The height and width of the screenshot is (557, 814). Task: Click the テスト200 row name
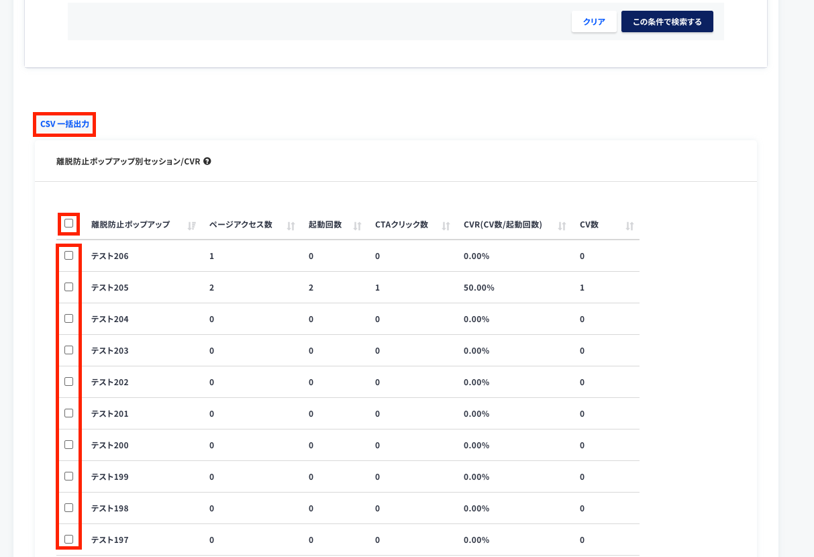[x=109, y=446]
